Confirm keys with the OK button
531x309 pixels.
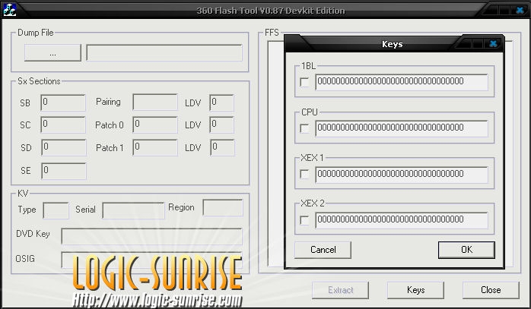click(466, 250)
